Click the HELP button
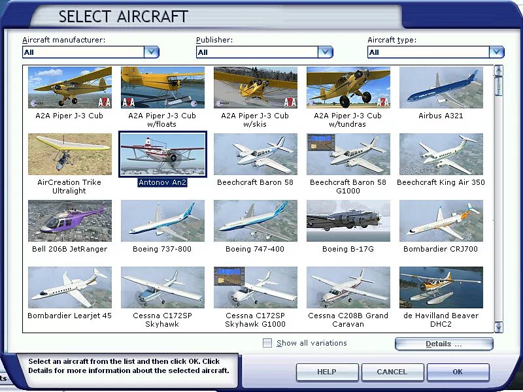The height and width of the screenshot is (392, 523). (x=327, y=372)
